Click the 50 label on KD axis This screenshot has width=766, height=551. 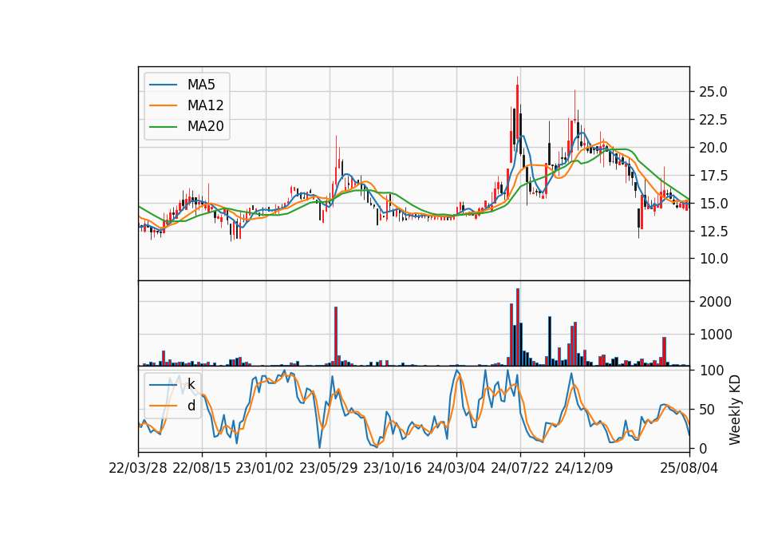point(708,410)
